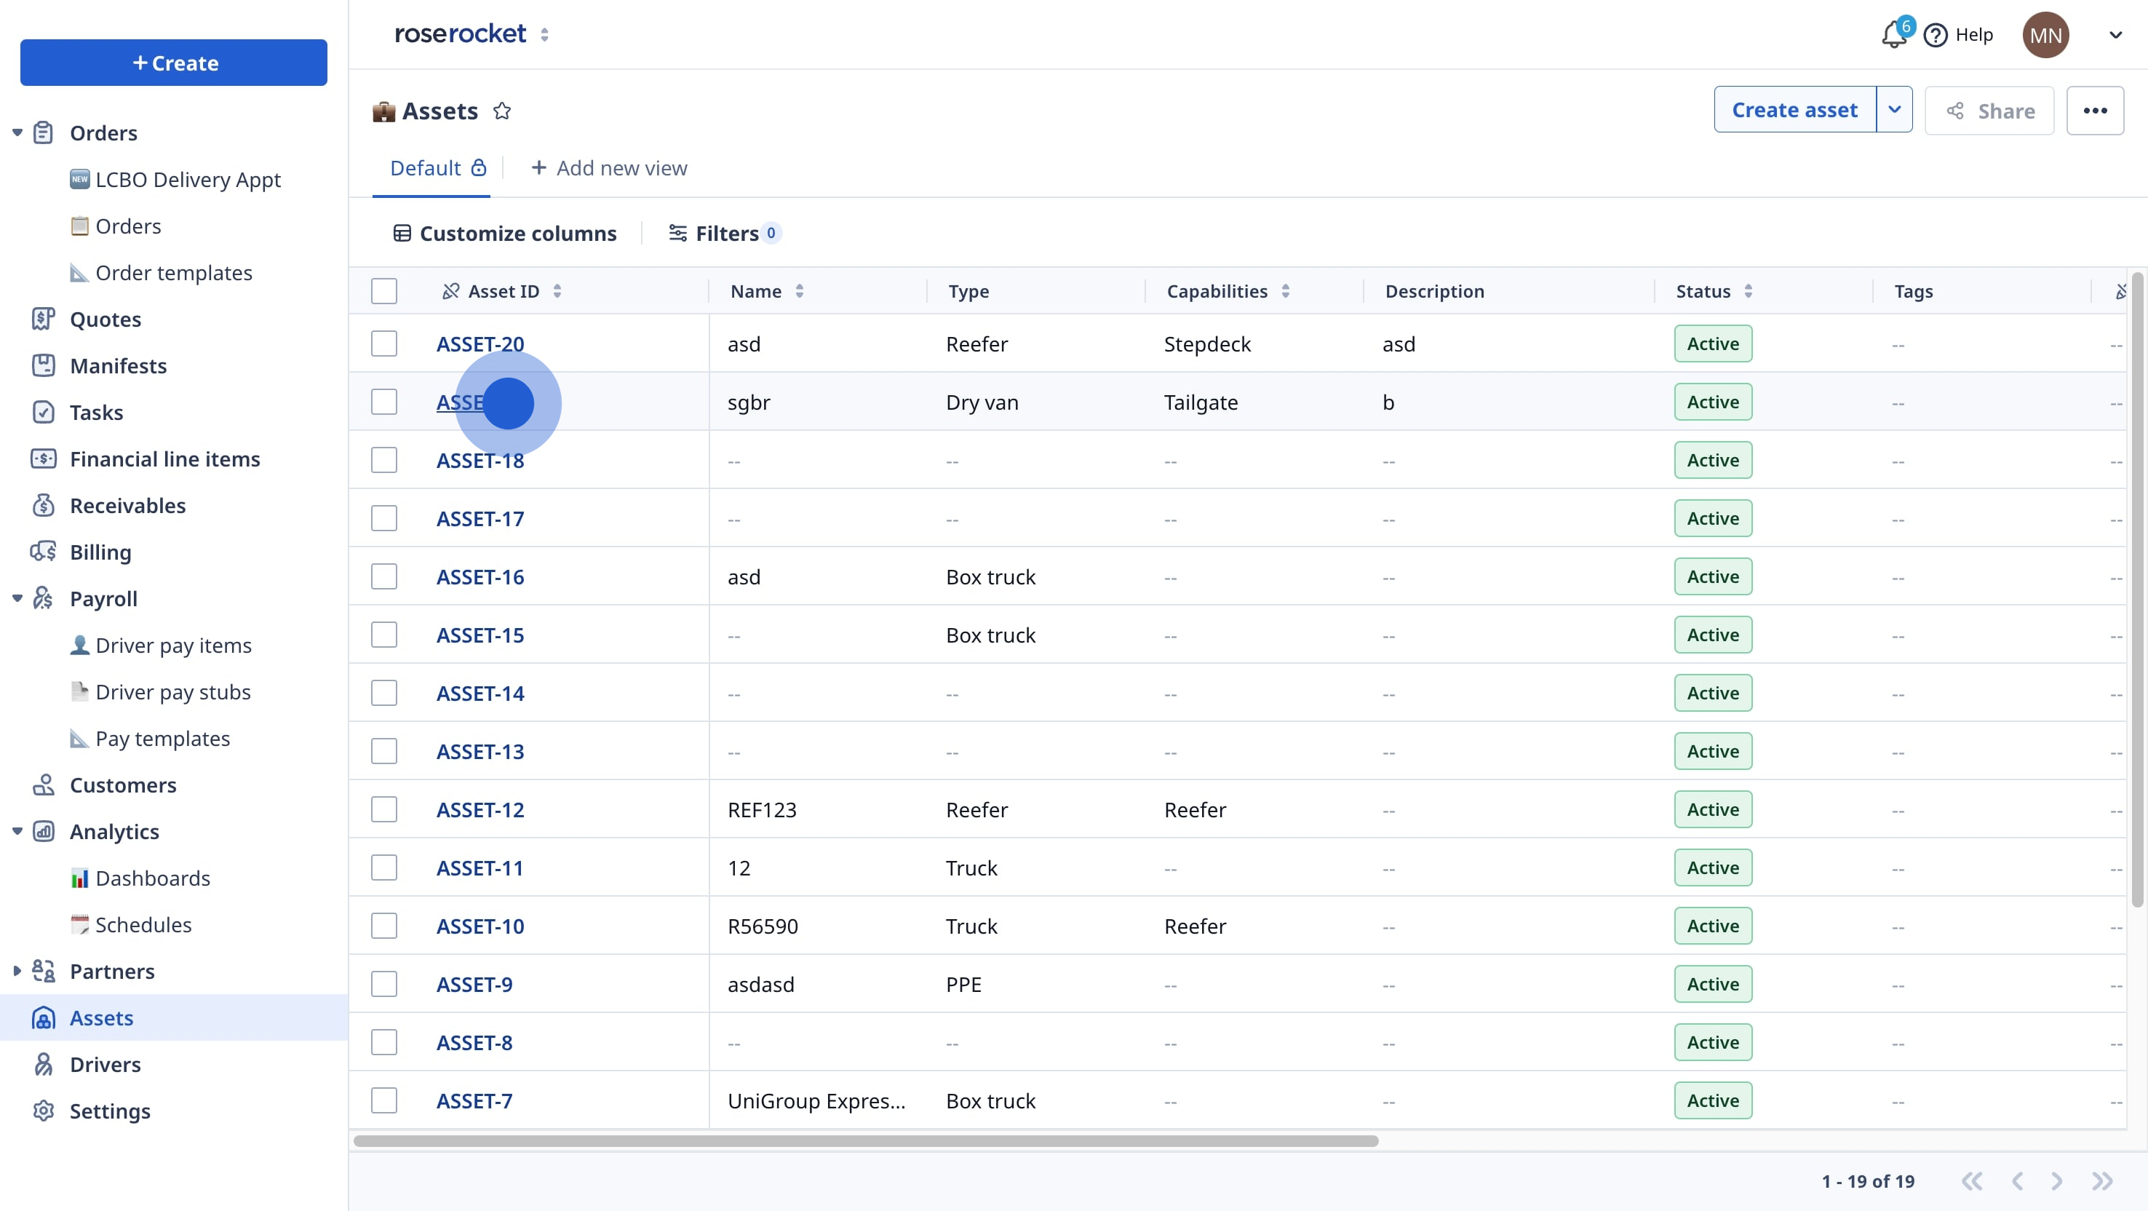Image resolution: width=2148 pixels, height=1211 pixels.
Task: Expand the Create asset dropdown arrow
Action: pos(1895,110)
